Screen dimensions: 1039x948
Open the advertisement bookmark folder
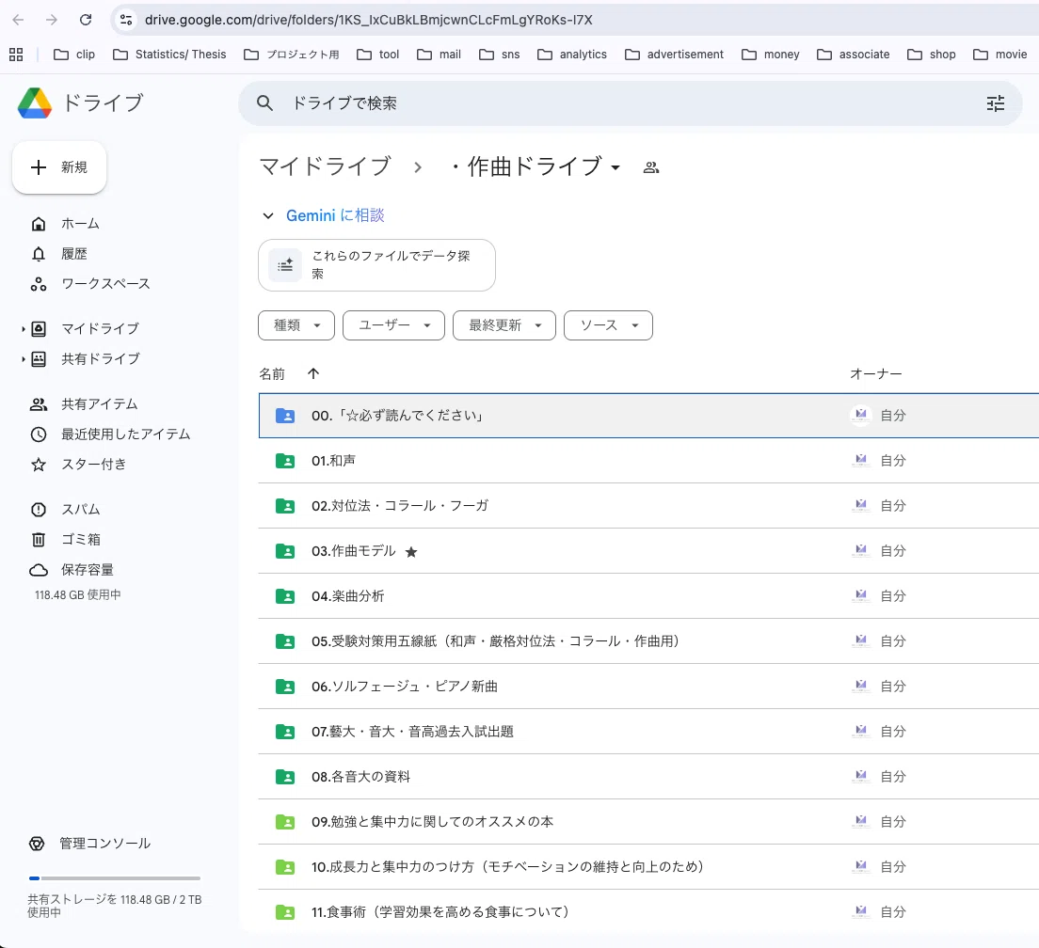point(675,55)
